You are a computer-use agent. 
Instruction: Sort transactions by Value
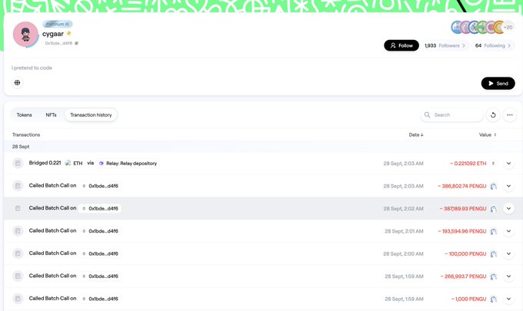pos(488,135)
